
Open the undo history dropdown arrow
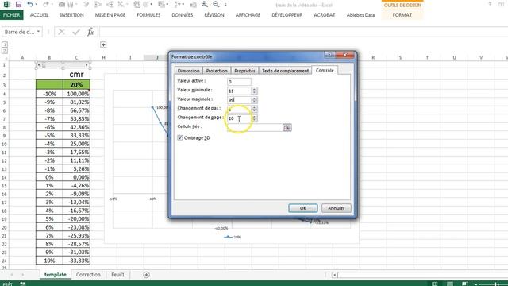click(x=36, y=5)
